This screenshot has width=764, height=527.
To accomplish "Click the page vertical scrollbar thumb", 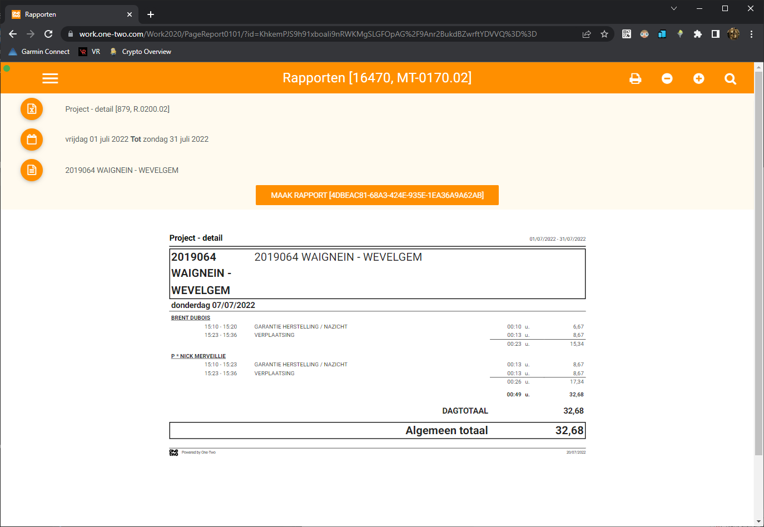I will point(759,263).
